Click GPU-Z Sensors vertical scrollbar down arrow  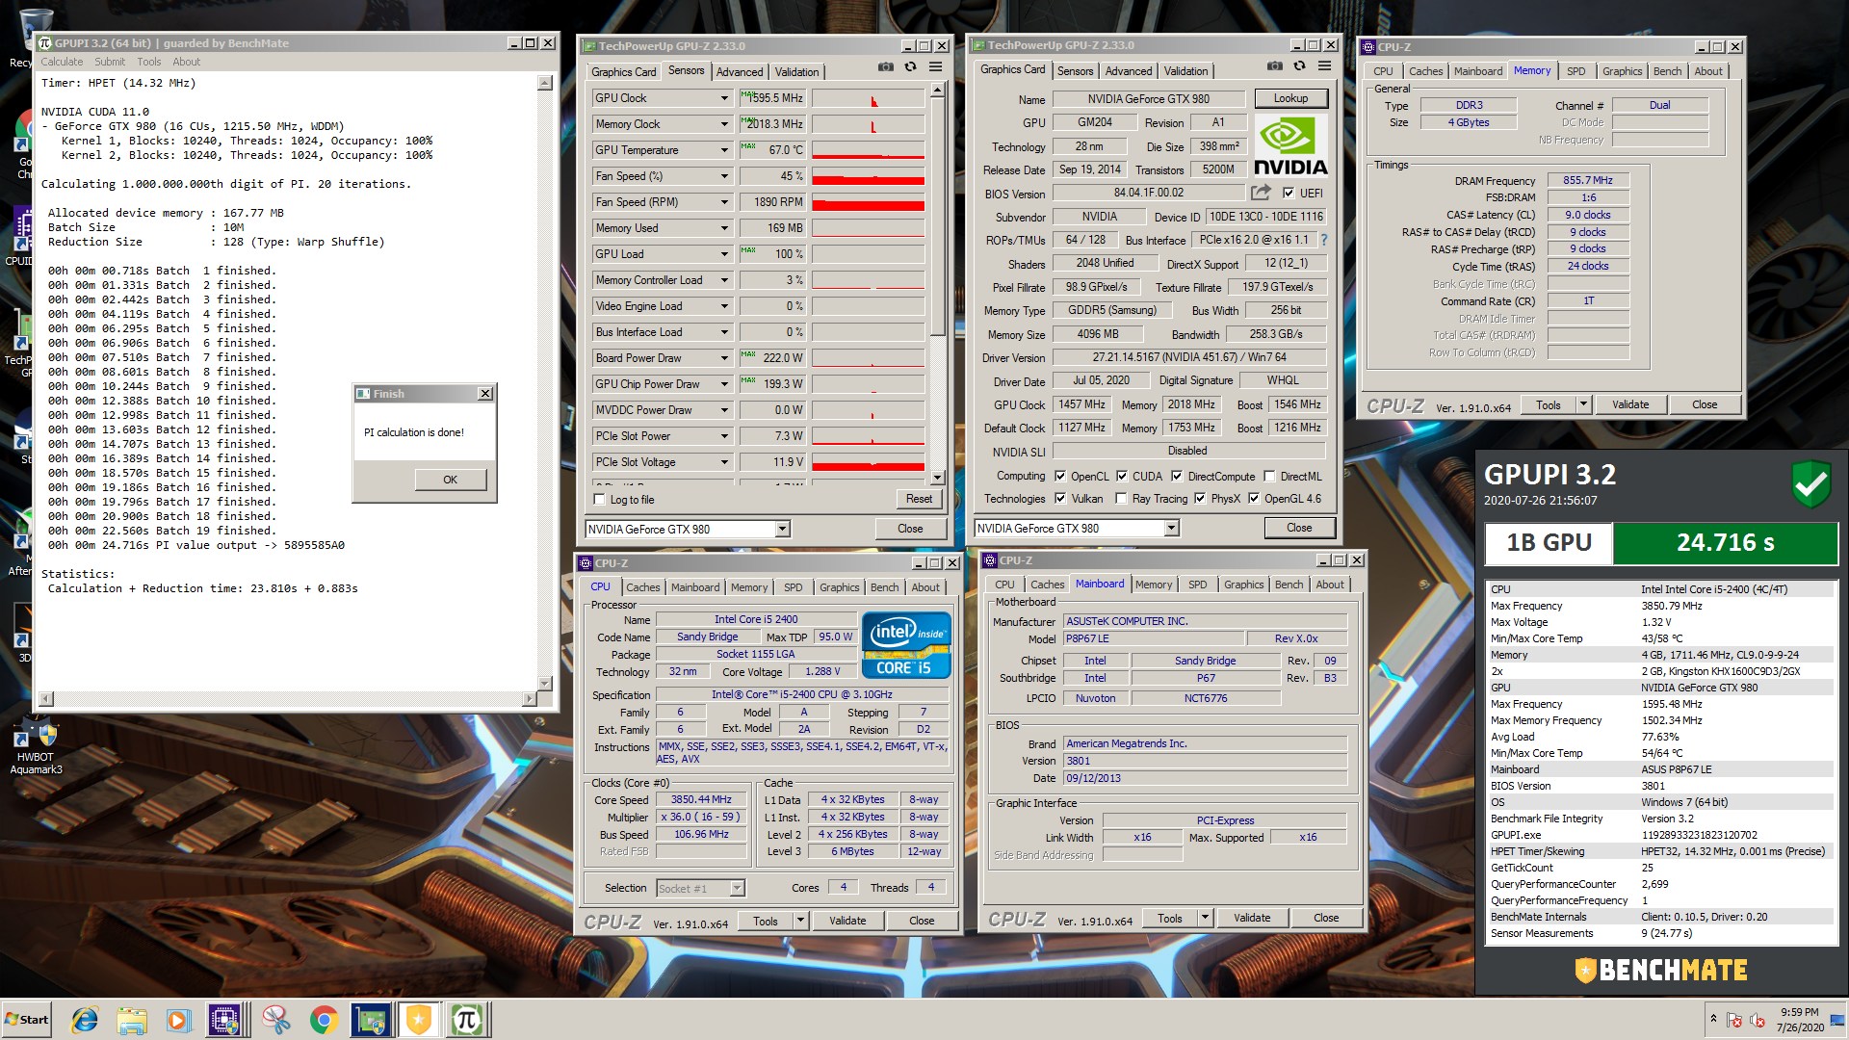point(937,477)
